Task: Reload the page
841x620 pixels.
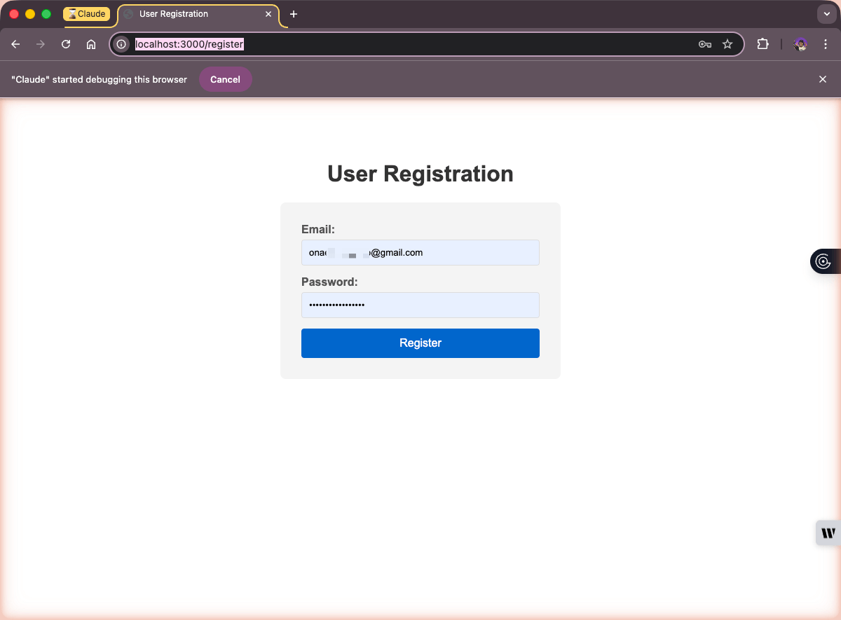Action: (65, 43)
